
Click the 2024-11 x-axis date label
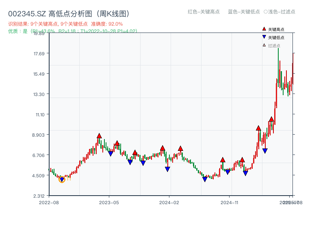click(x=230, y=203)
